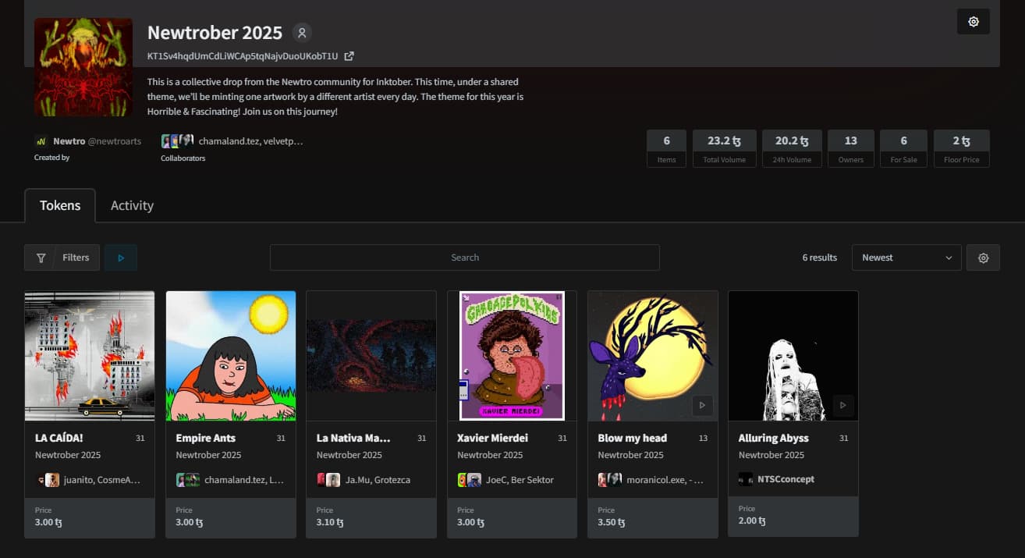
Task: Expand the collaborators list chamaland.tez
Action: (x=250, y=141)
